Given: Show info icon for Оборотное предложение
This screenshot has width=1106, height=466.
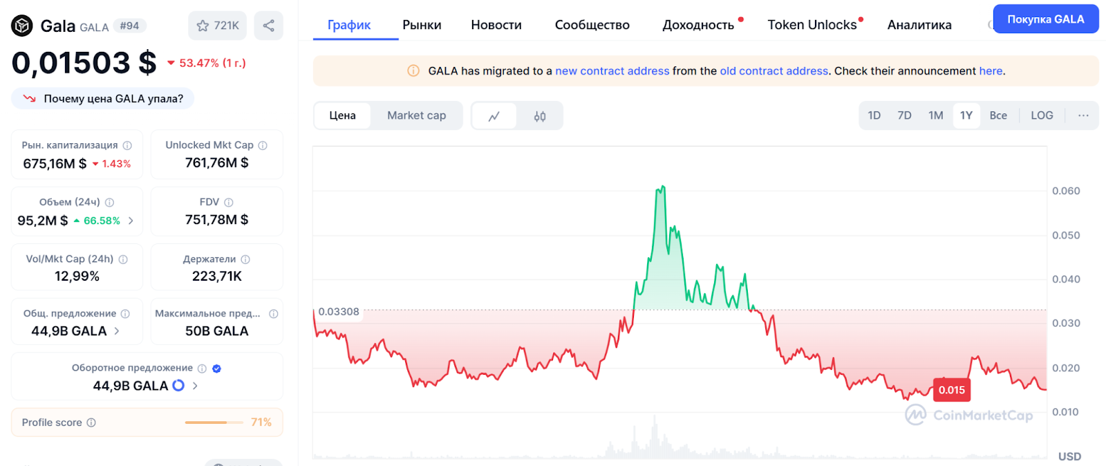Looking at the screenshot, I should [202, 369].
